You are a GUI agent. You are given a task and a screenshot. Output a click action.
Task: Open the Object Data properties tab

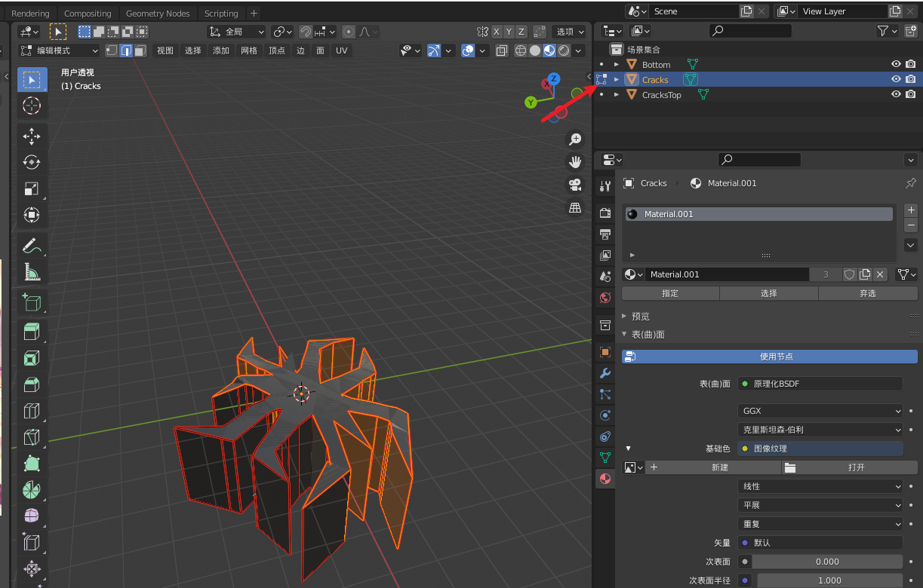tap(605, 458)
